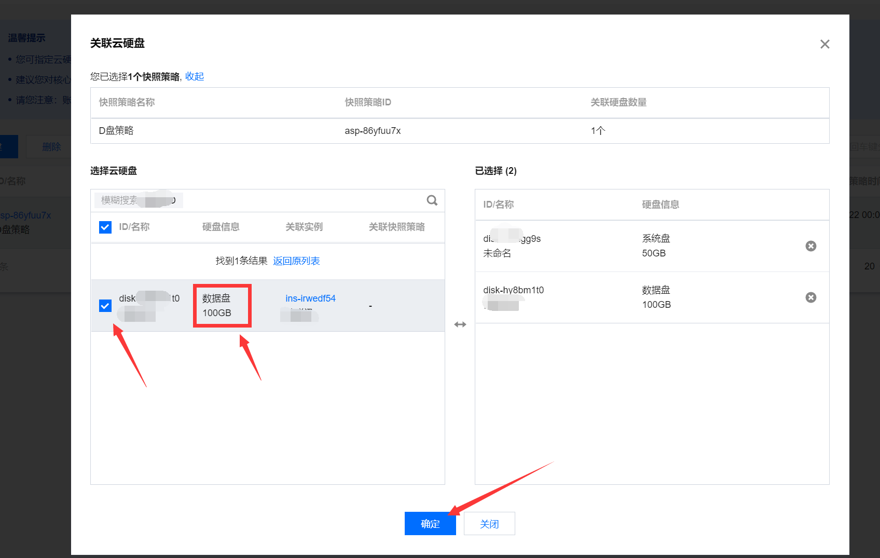Viewport: 880px width, 558px height.
Task: Select the disk-hy8bm1t0 entry in selected panel
Action: [513, 290]
